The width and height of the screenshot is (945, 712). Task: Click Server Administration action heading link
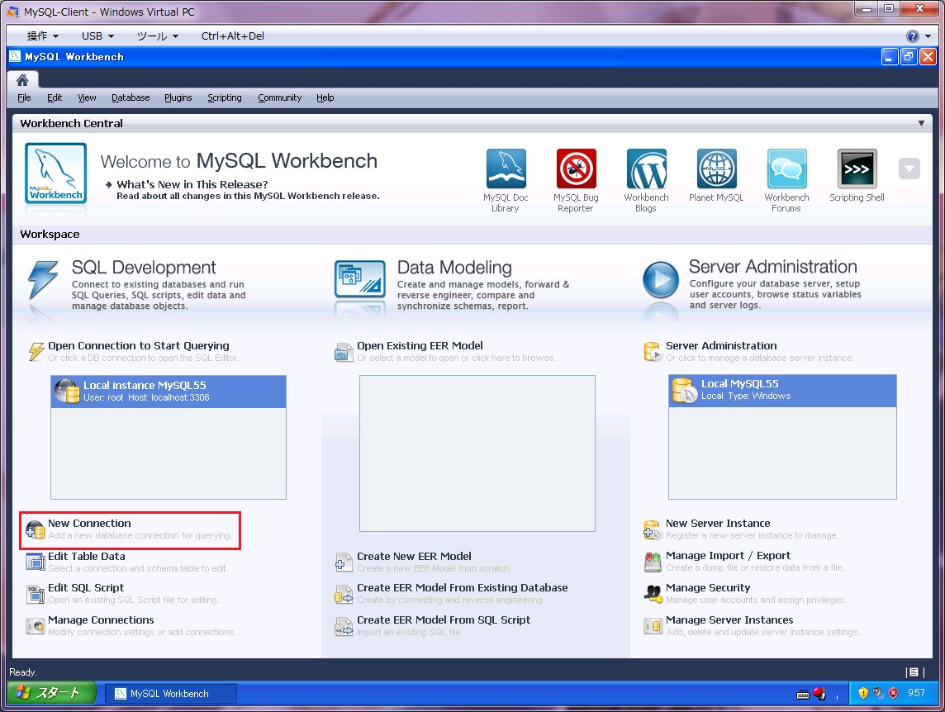721,345
